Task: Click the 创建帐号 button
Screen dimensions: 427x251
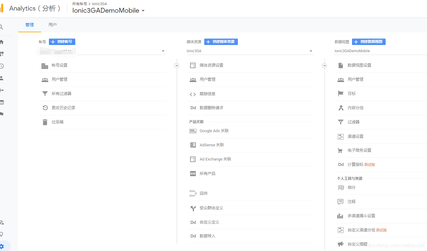Action: click(x=62, y=42)
